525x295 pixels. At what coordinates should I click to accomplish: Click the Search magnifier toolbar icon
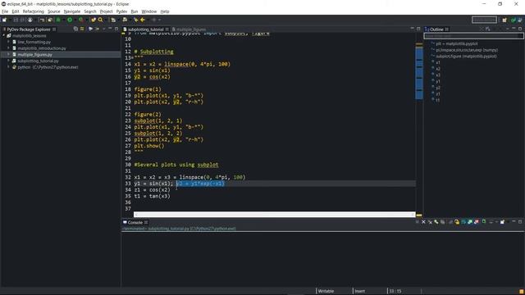100,20
